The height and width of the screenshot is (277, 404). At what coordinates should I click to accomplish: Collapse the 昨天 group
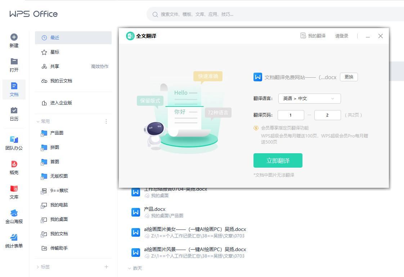[129, 268]
